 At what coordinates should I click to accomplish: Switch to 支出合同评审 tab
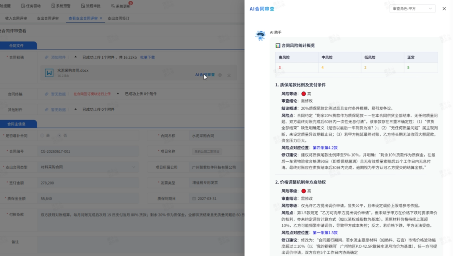48,18
